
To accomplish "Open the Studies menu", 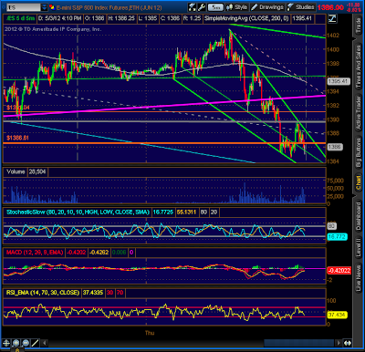I will [x=300, y=7].
